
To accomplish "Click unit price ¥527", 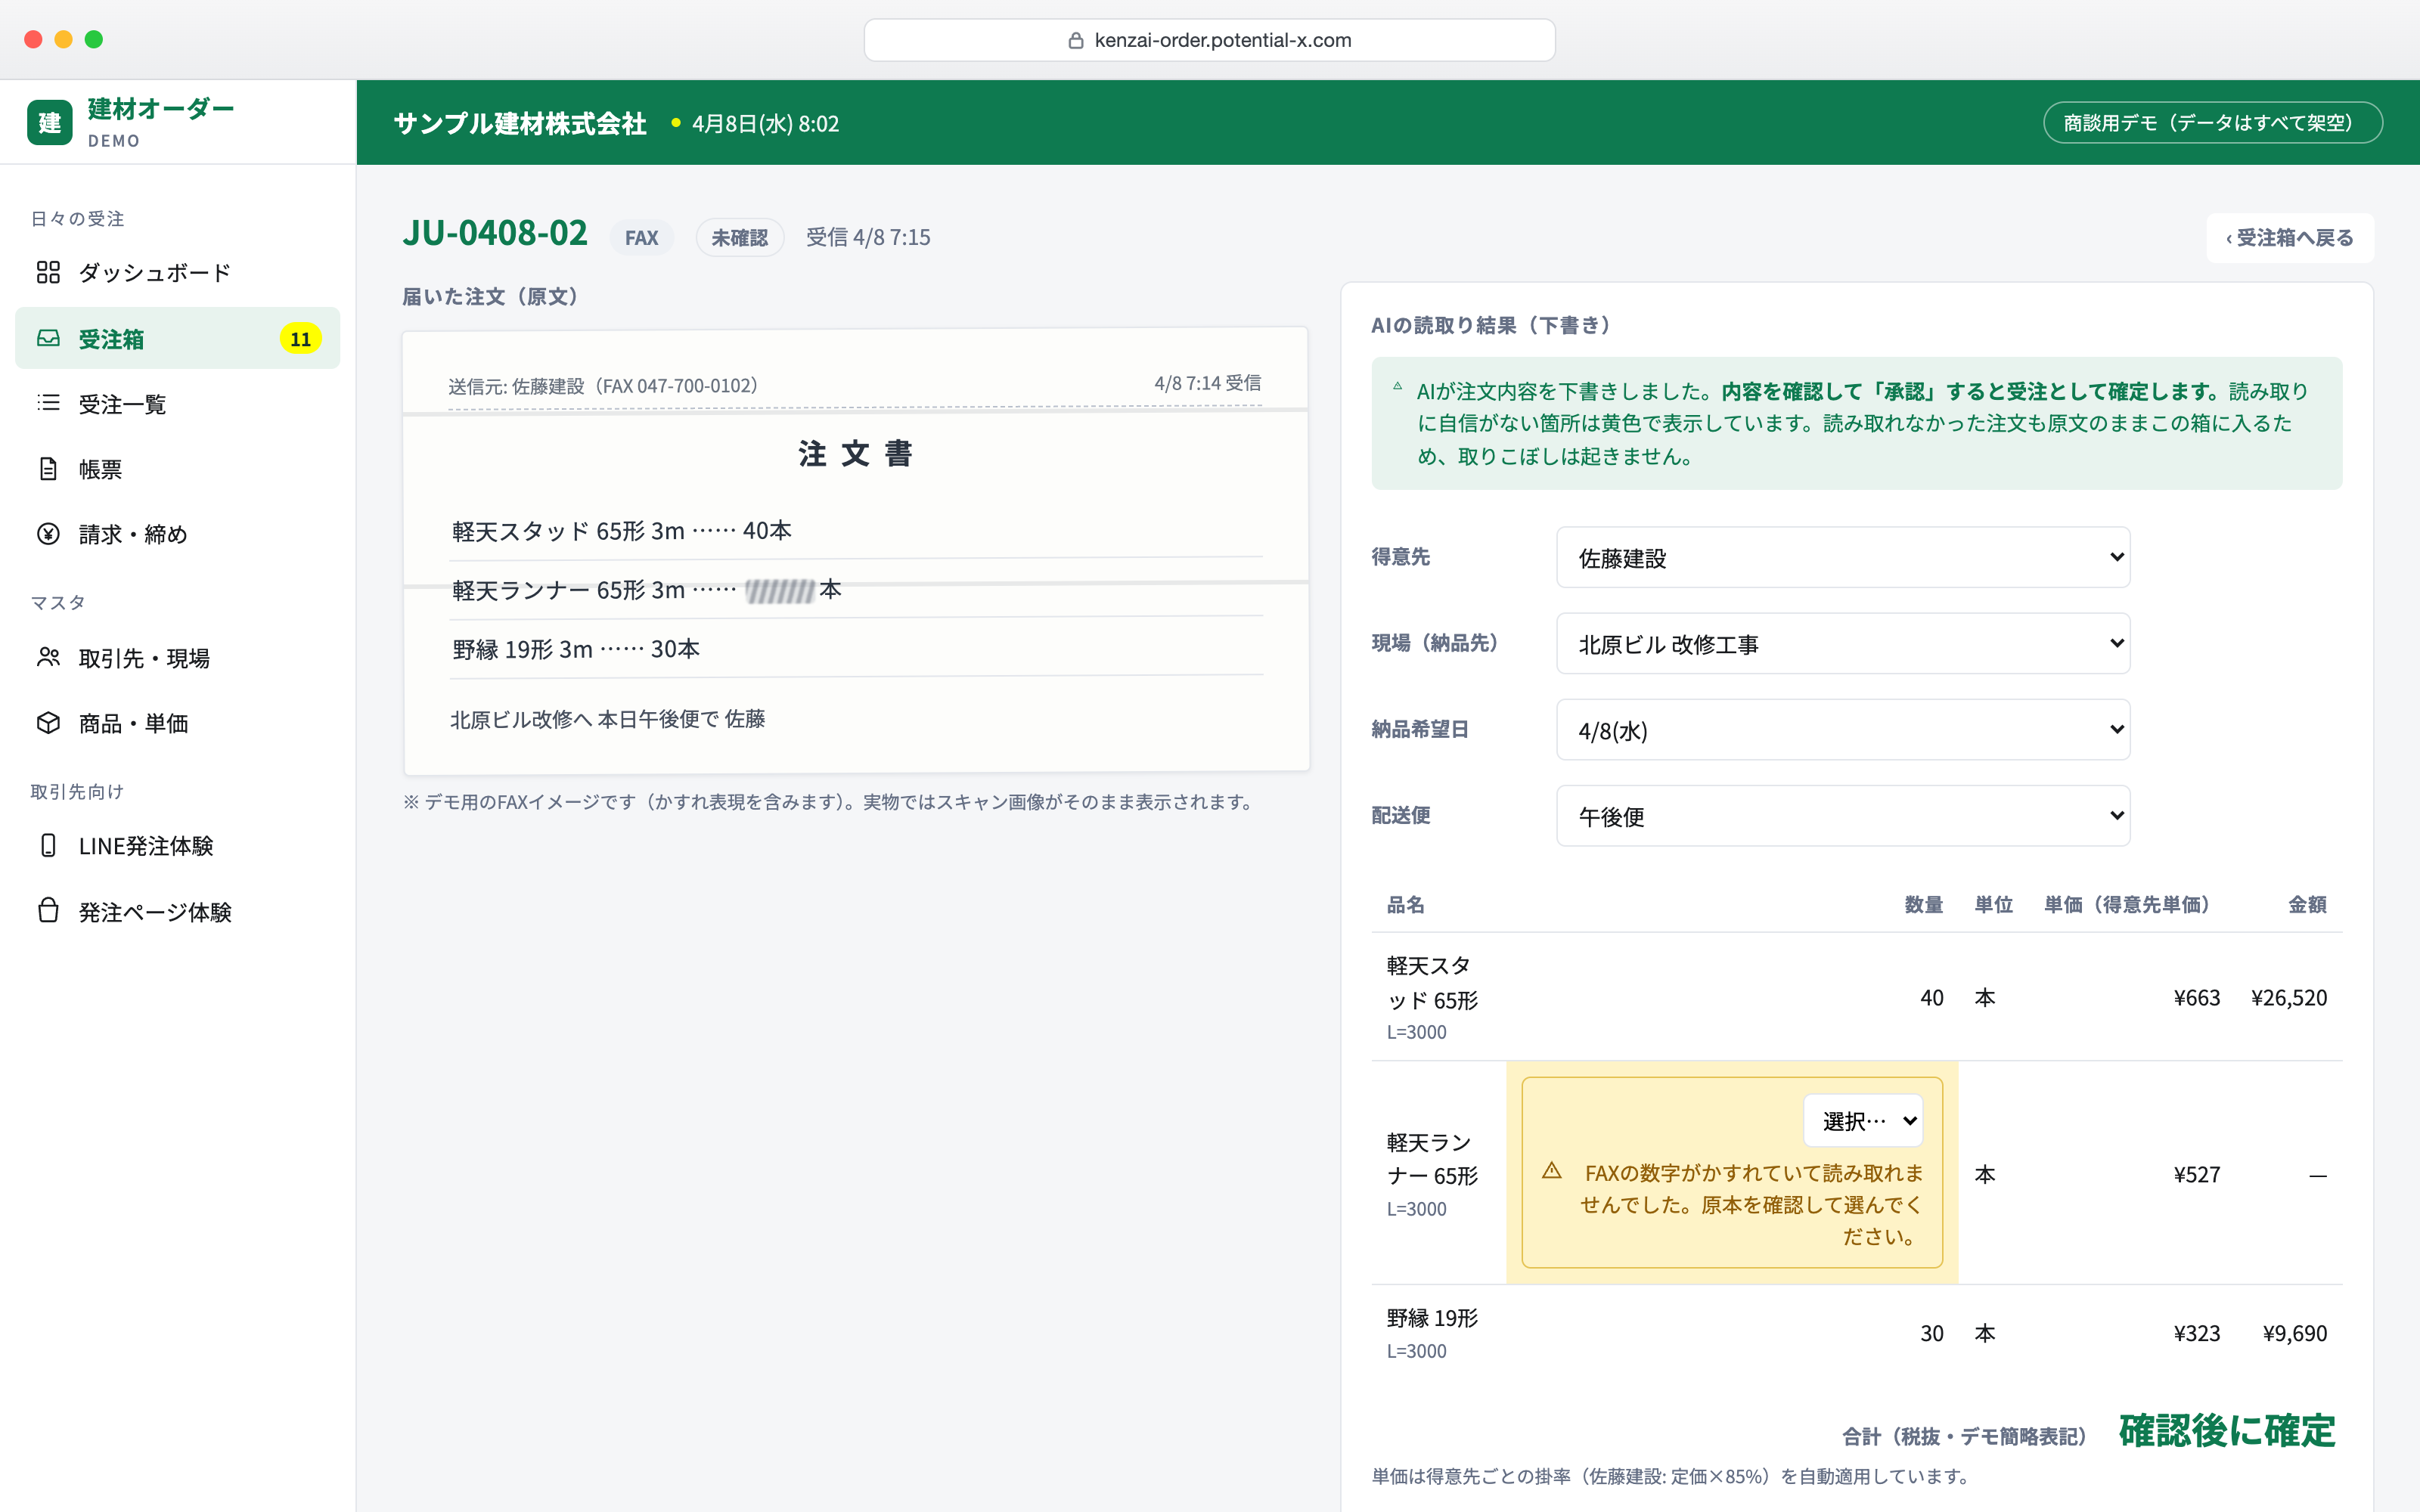I will point(2196,1174).
